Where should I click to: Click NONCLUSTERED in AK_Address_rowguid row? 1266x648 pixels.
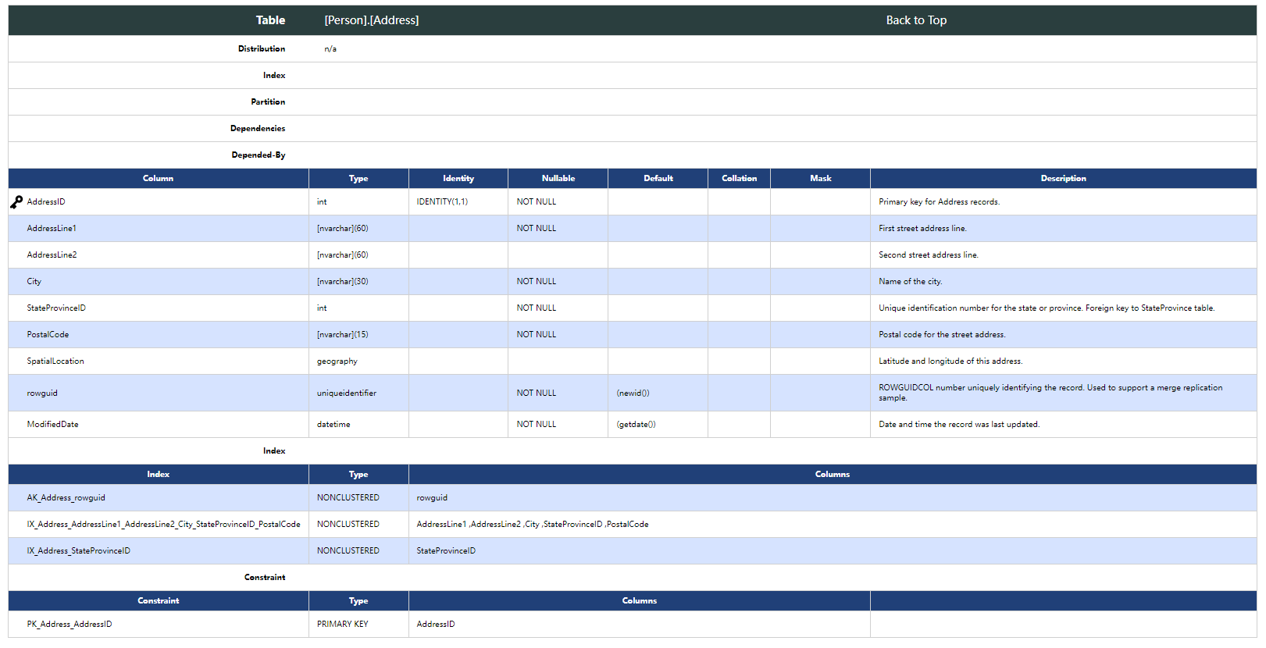coord(348,498)
